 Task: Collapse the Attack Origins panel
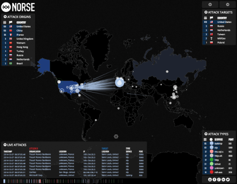click(5, 17)
